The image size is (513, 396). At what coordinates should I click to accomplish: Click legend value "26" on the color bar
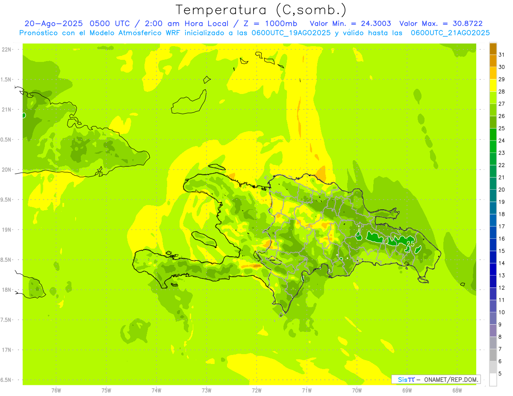[502, 116]
